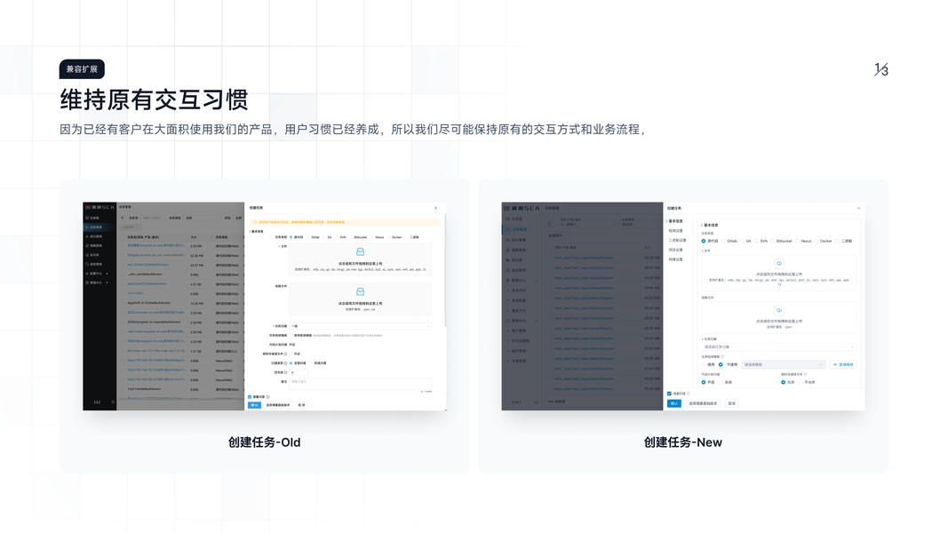
Task: Click the incremental base version button in Old screenshot
Action: coord(278,405)
